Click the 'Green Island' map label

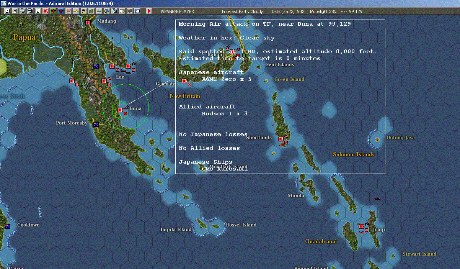(289, 79)
